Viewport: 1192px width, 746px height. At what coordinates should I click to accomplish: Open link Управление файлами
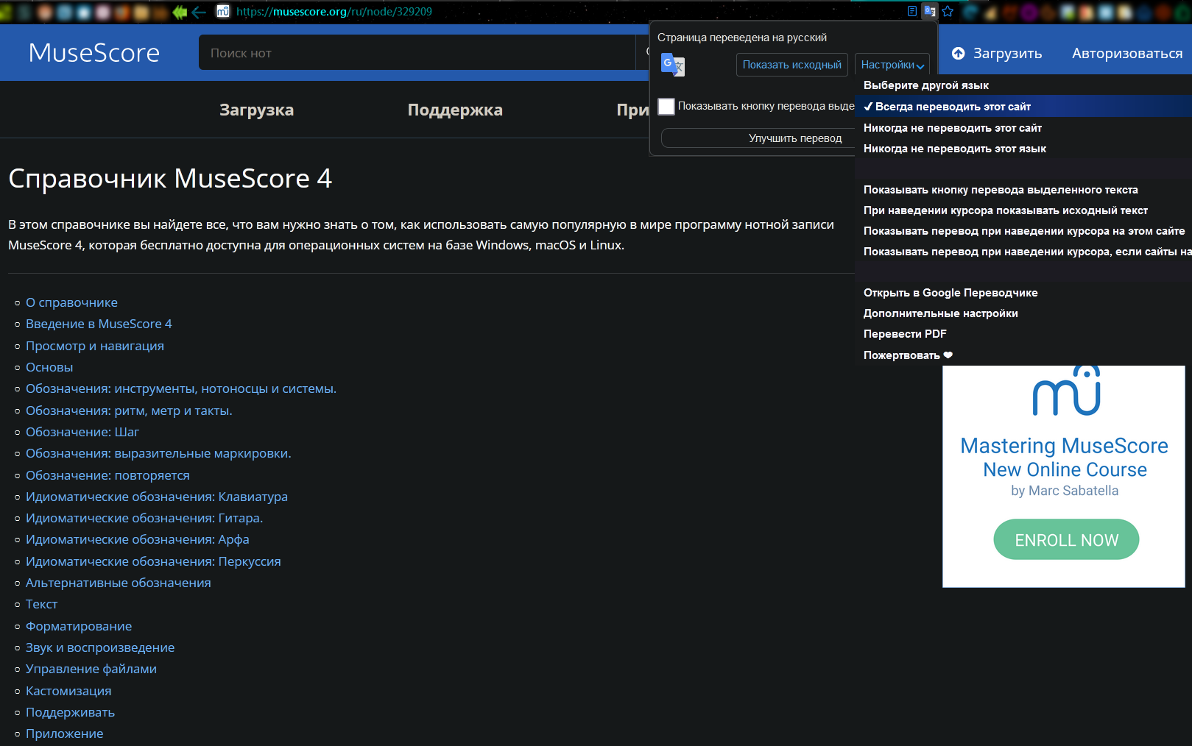pos(91,669)
